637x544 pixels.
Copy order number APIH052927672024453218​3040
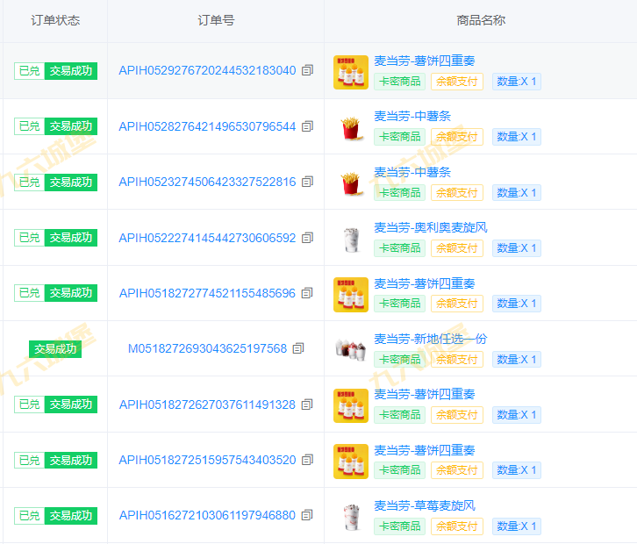(x=307, y=70)
